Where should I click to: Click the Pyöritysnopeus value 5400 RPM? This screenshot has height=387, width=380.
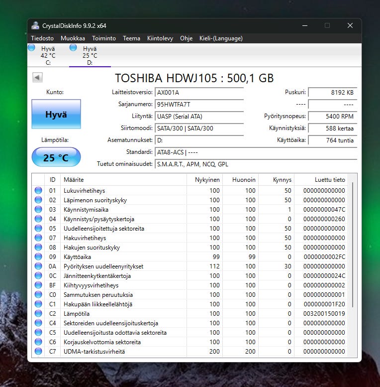pos(332,116)
